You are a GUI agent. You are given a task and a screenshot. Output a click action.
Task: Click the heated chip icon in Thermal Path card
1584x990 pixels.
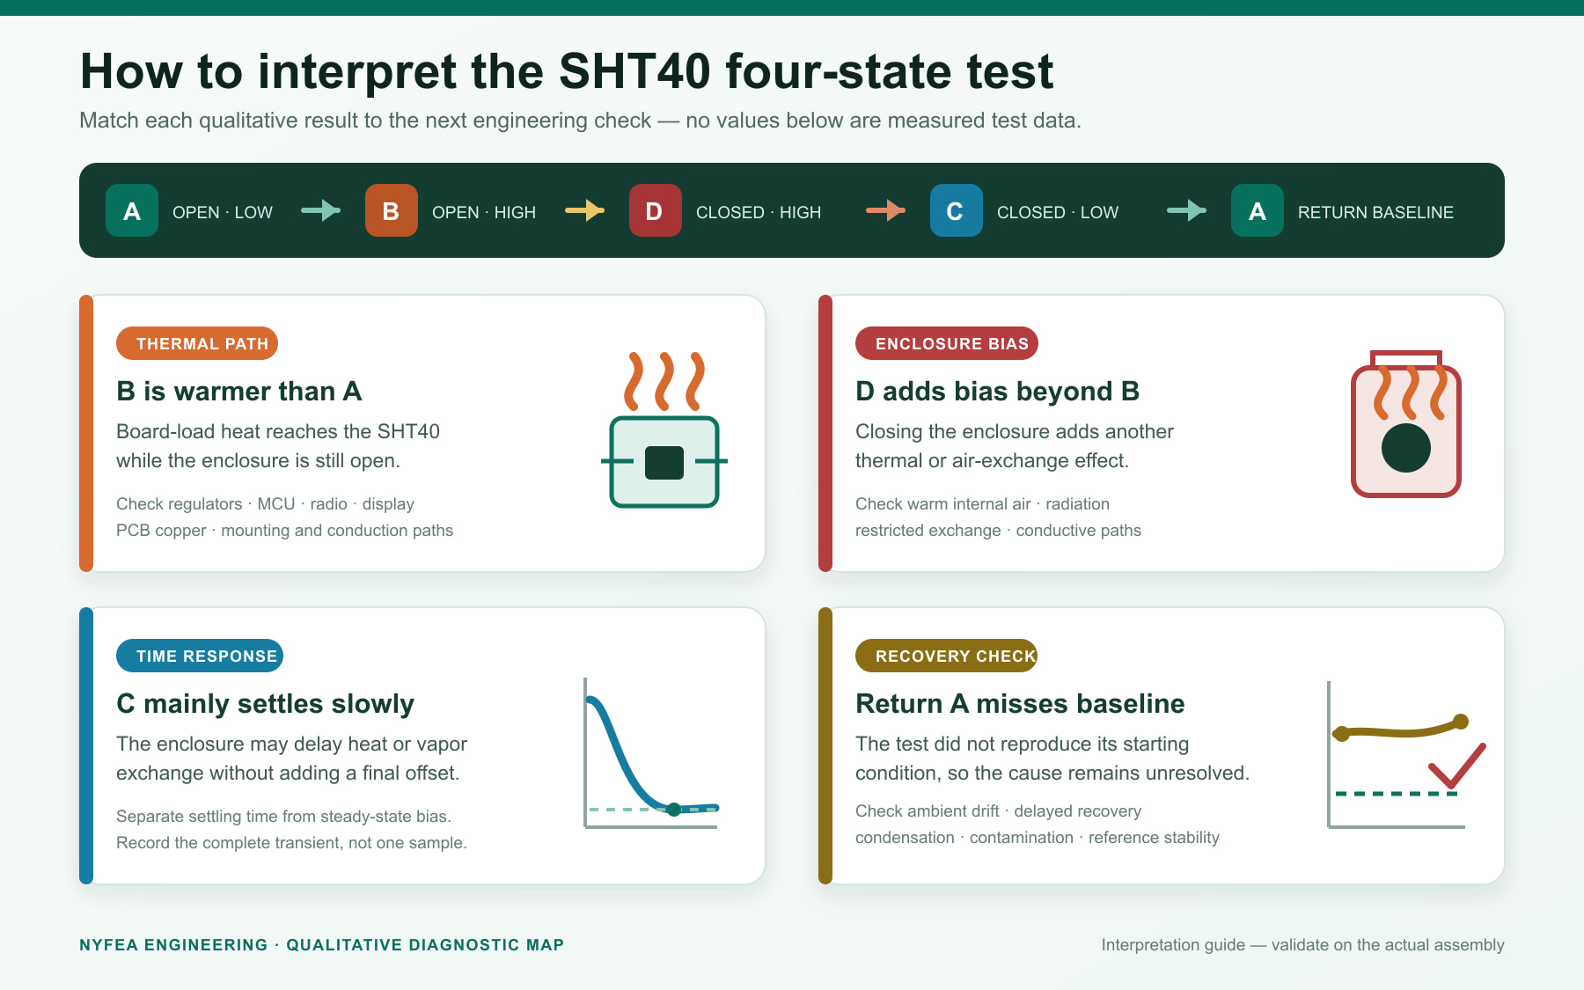(664, 429)
